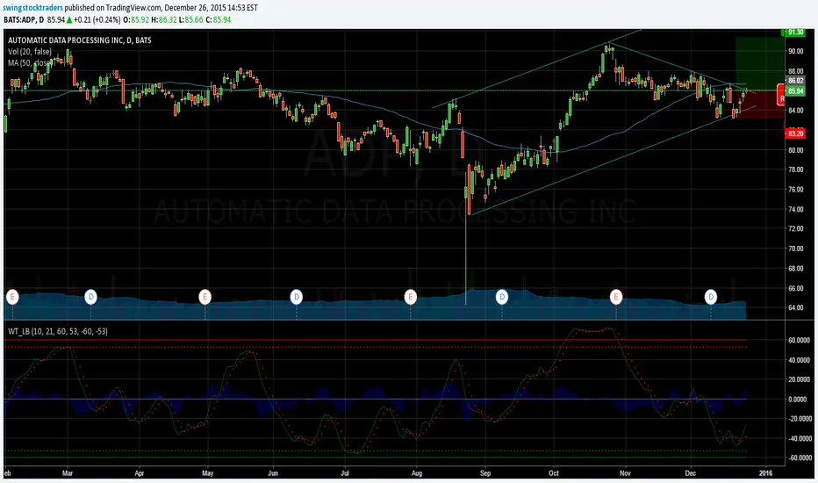The height and width of the screenshot is (483, 818).
Task: Select the 86.02 price label on axis
Action: point(795,81)
